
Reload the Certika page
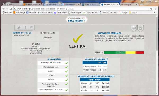(11, 9)
